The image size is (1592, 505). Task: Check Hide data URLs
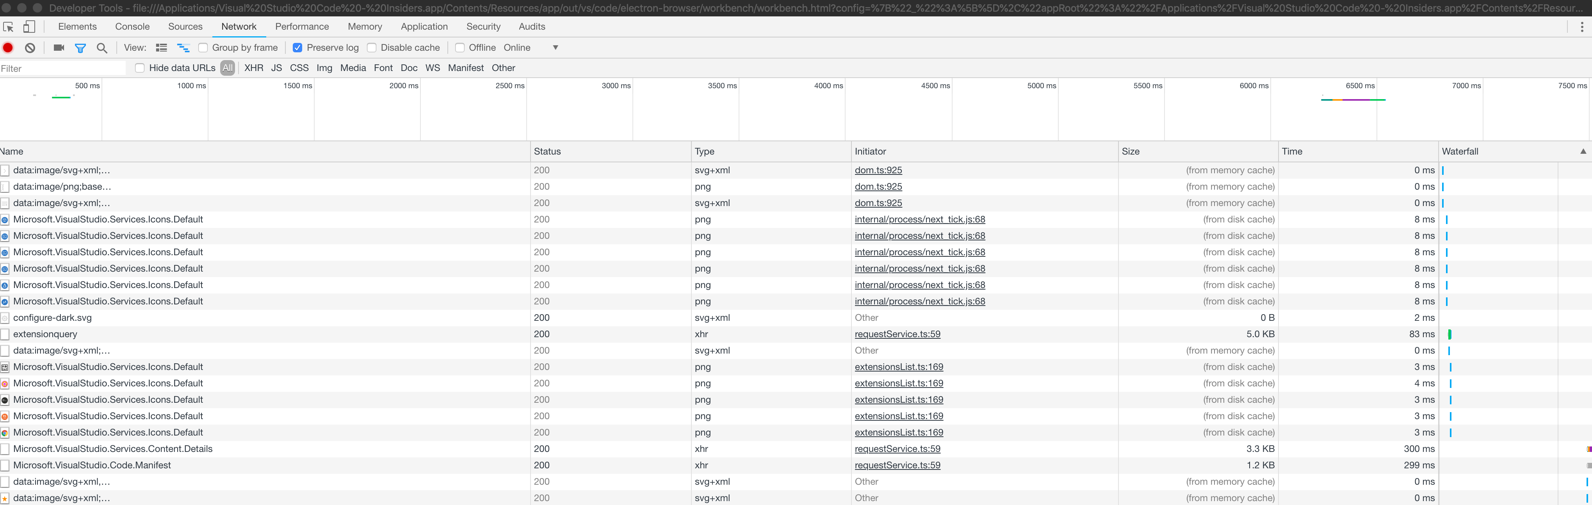click(140, 68)
